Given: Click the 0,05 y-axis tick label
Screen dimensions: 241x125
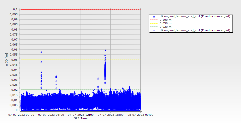Looking at the screenshot, I should 15,60.
